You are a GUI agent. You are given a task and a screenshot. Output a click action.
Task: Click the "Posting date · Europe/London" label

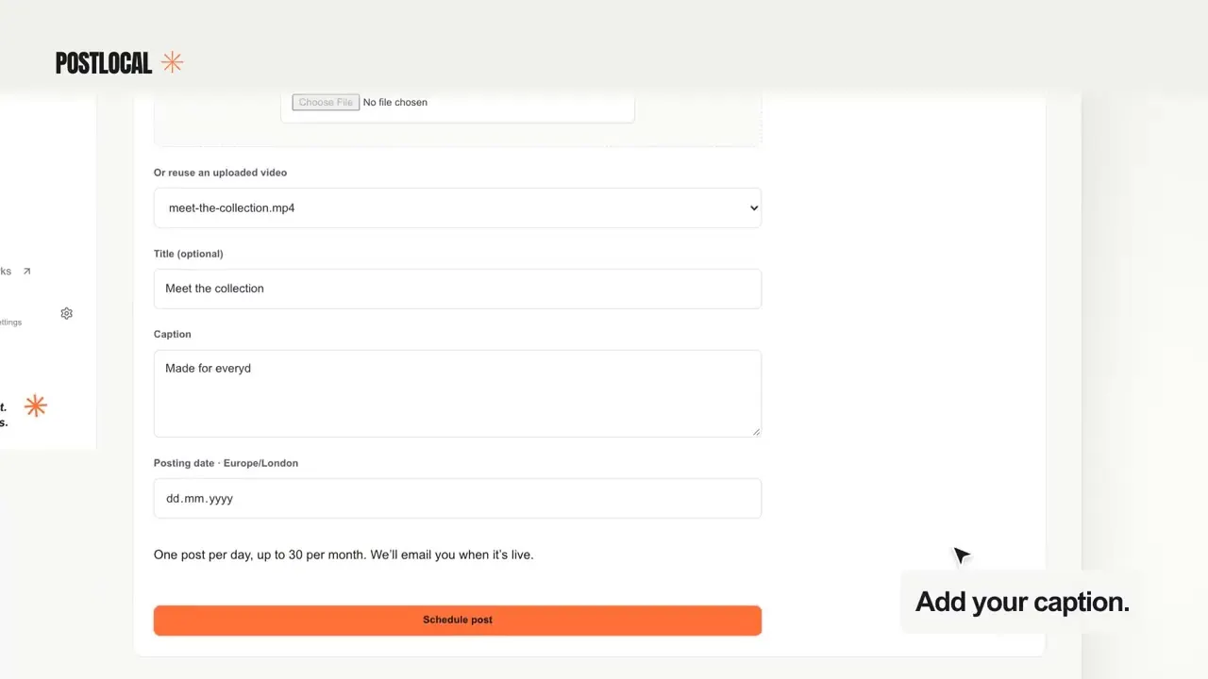tap(226, 463)
